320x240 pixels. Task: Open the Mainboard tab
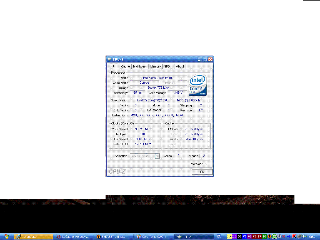tap(140, 67)
